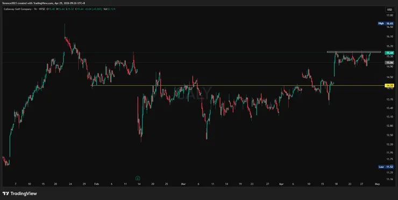
Task: Click the green 15.44 current price label
Action: (x=389, y=53)
